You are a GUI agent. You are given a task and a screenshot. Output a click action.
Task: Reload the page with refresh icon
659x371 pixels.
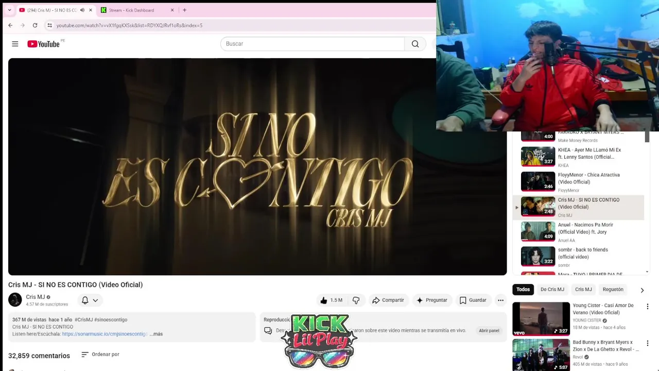tap(35, 25)
